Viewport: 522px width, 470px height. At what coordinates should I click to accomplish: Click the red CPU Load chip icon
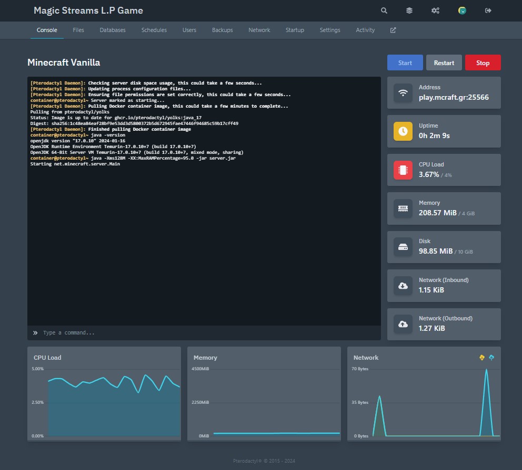403,170
